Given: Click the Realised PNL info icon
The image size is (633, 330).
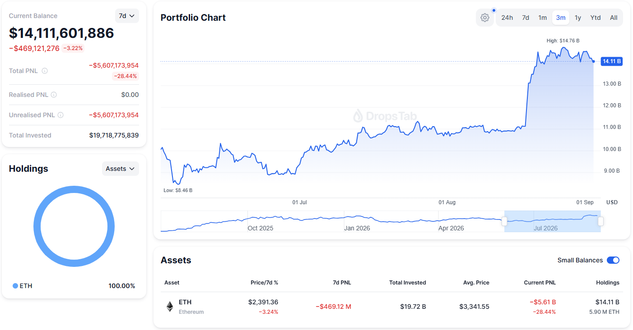Looking at the screenshot, I should pyautogui.click(x=54, y=95).
